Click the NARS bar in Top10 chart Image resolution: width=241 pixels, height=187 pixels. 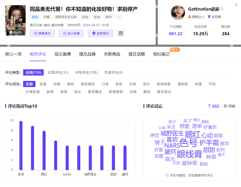67,158
